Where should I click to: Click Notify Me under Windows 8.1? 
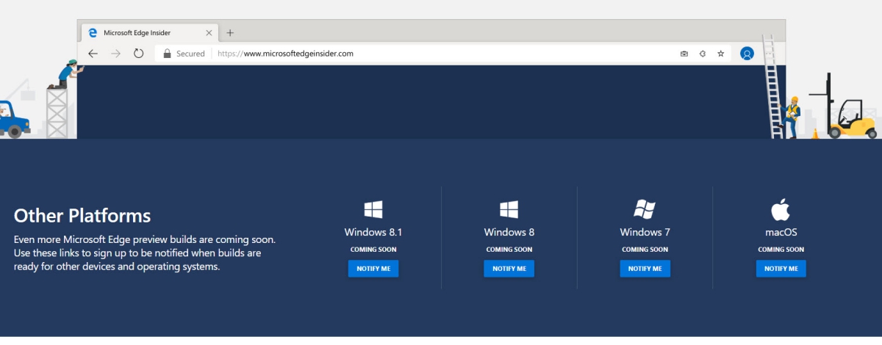coord(373,269)
